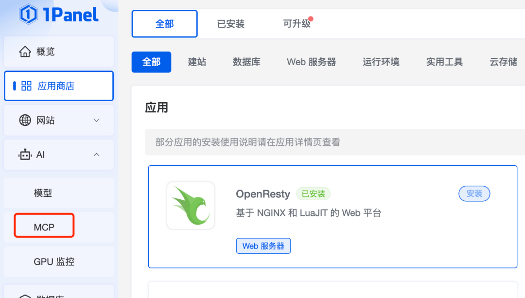Switch to the 已安装 tab
525x298 pixels.
coord(231,24)
